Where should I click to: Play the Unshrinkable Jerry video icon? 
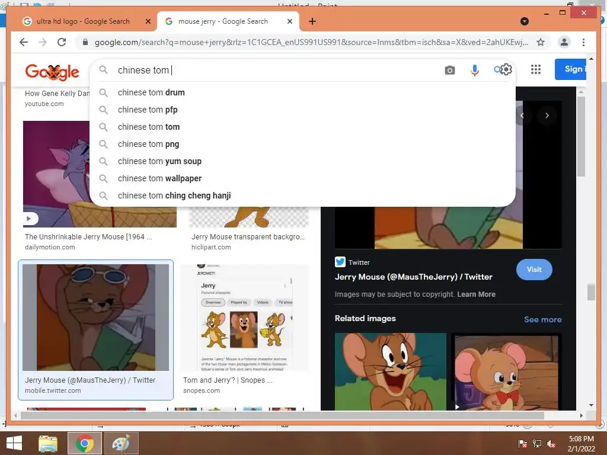29,219
